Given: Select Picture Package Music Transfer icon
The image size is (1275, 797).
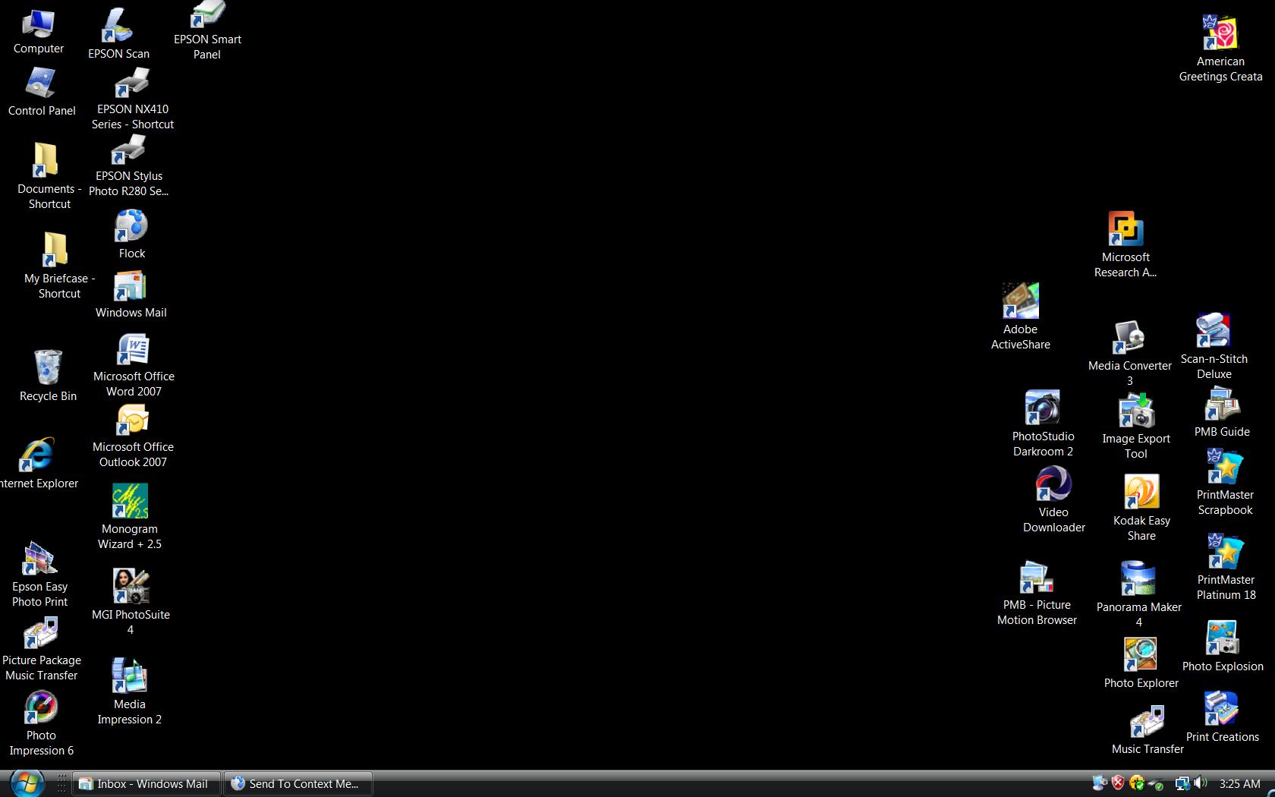Looking at the screenshot, I should coord(41,633).
